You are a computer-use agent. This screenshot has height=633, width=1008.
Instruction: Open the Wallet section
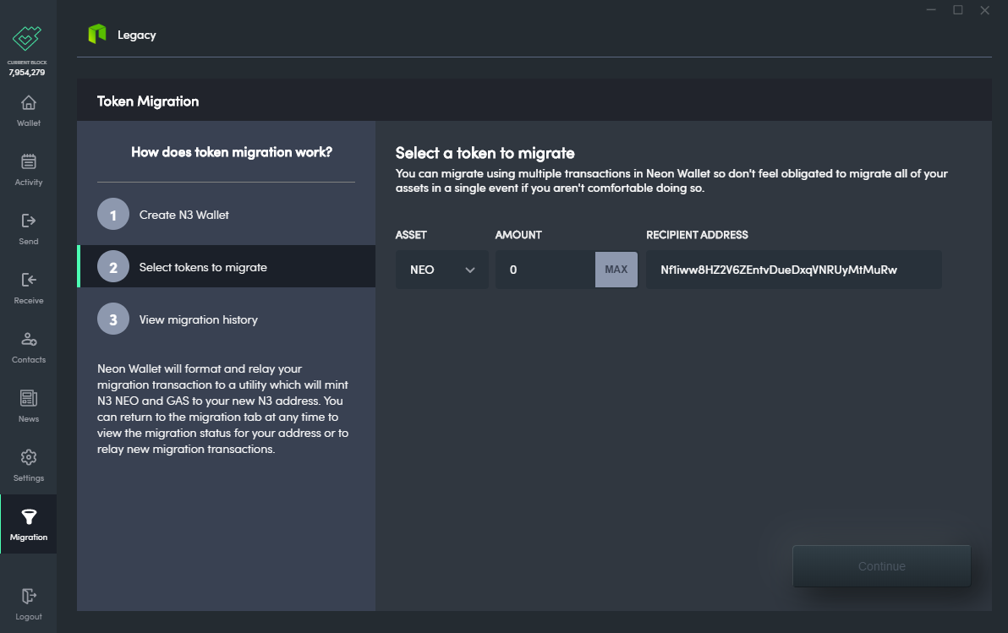(x=28, y=108)
